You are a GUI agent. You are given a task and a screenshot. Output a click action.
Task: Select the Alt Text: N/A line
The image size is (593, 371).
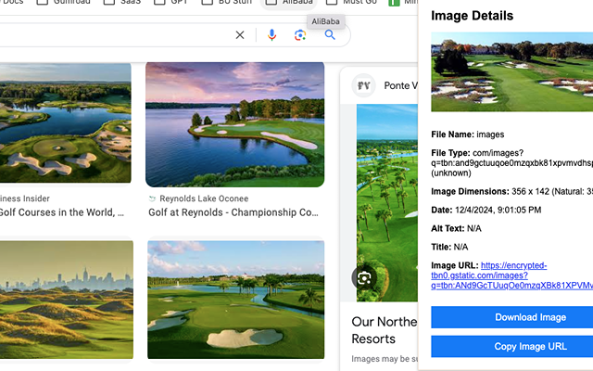click(x=456, y=228)
